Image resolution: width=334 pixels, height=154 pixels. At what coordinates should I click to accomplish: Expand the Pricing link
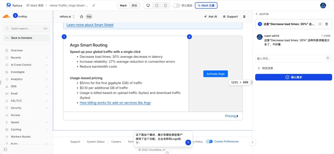pyautogui.click(x=232, y=116)
